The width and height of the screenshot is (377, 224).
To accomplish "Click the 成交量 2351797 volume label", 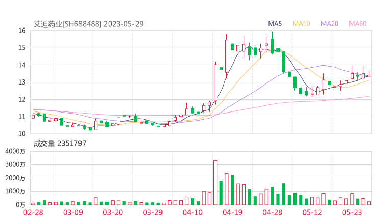I will (60, 144).
